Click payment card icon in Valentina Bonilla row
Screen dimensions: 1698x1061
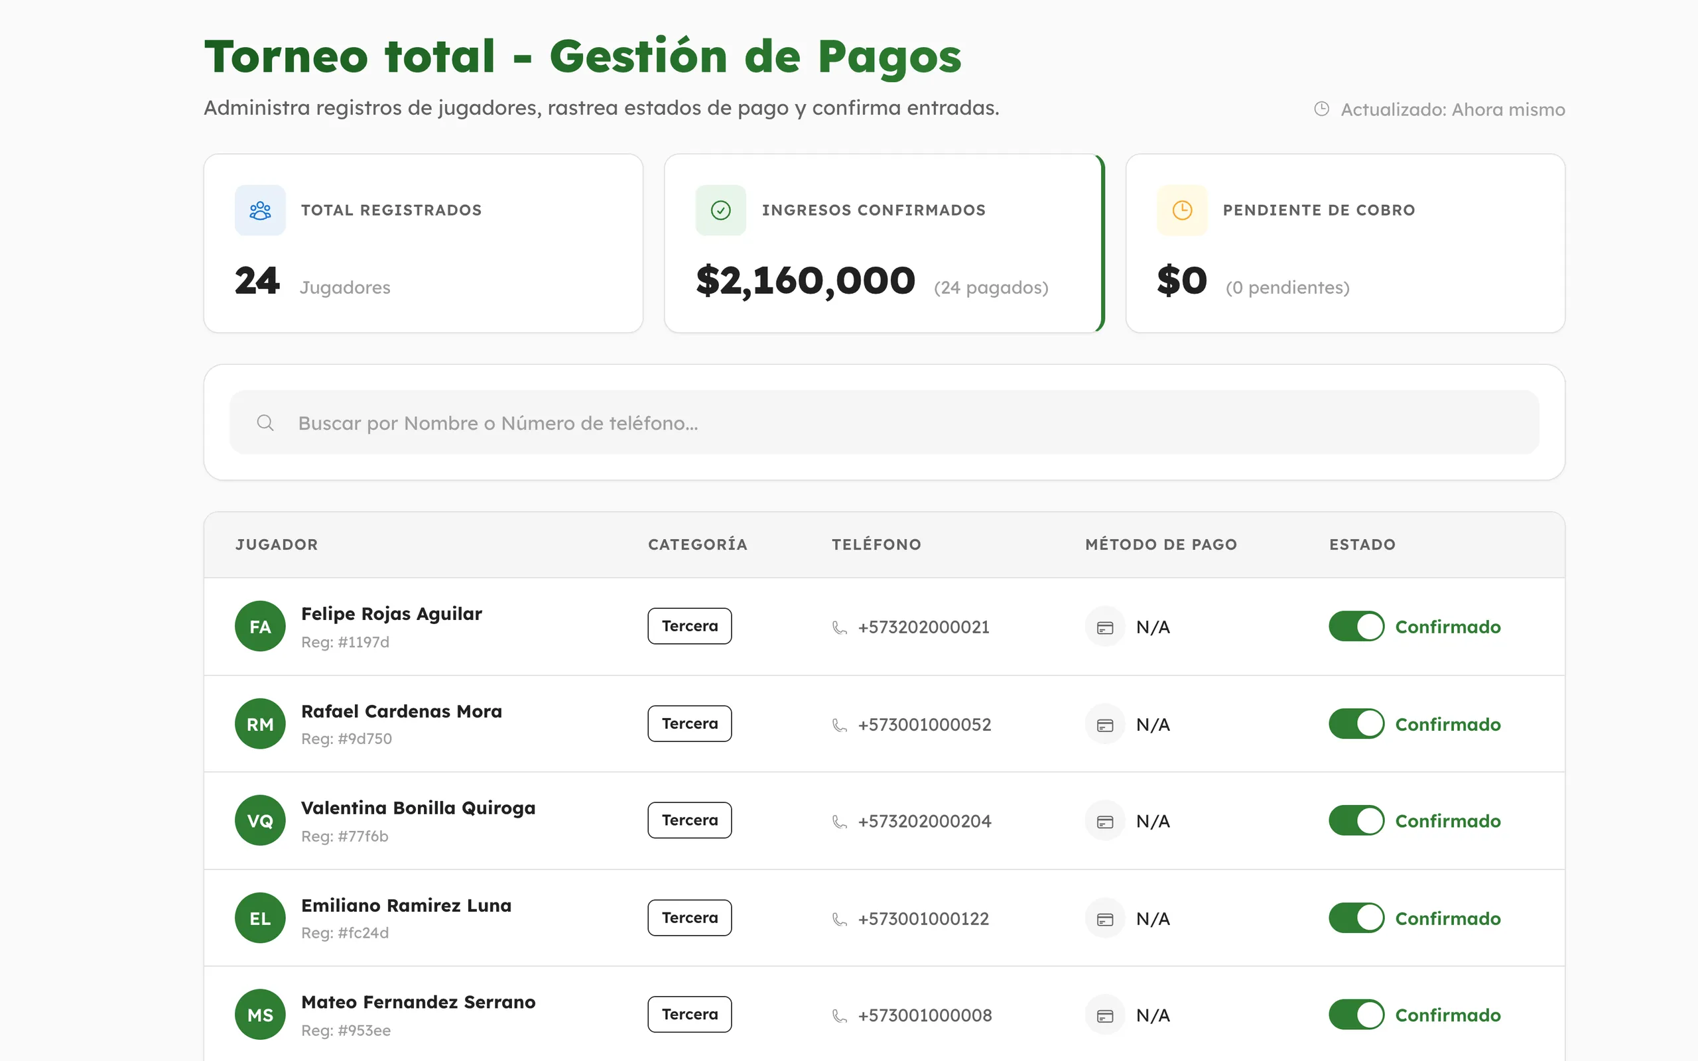(1105, 821)
